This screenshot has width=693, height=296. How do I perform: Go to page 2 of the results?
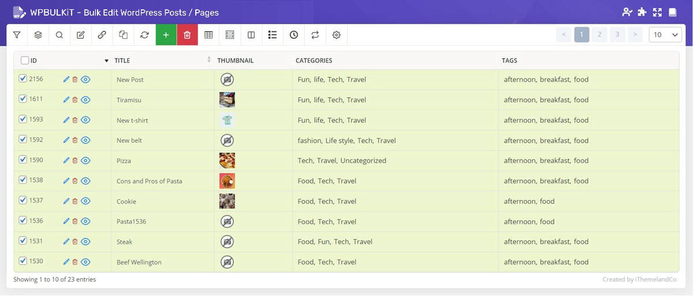click(599, 35)
